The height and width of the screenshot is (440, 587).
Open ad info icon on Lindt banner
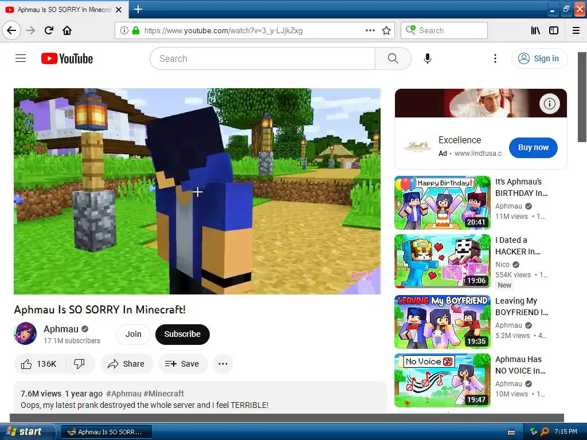click(x=550, y=104)
